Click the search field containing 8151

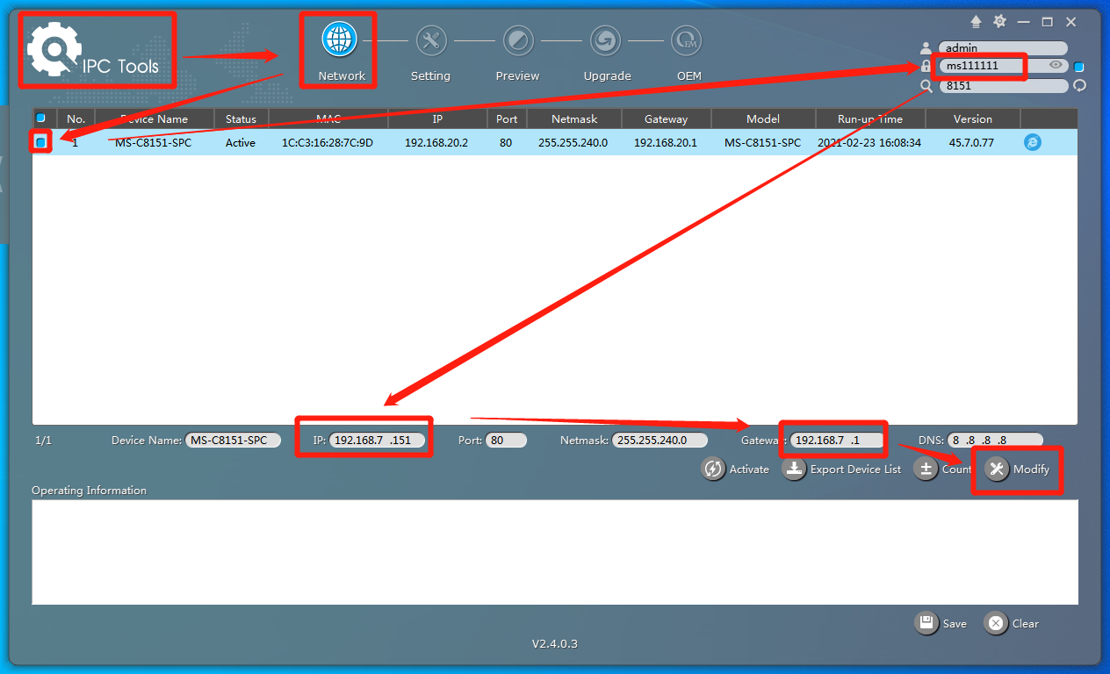coord(1003,86)
